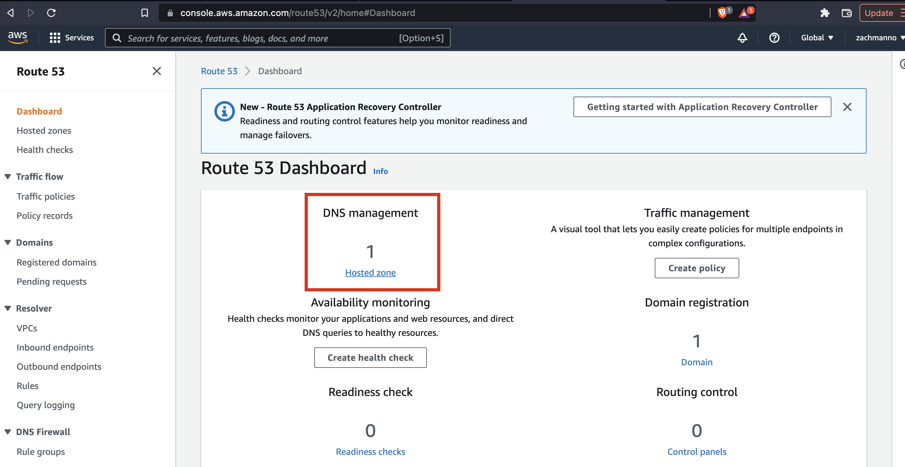Click the browser address bar URL
The image size is (905, 467).
point(297,13)
